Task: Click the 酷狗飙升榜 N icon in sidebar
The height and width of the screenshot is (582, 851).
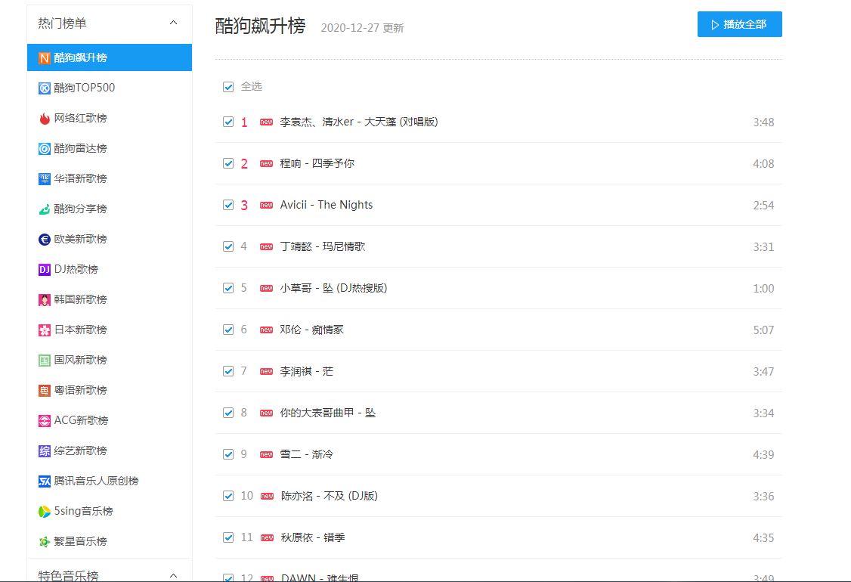Action: [x=45, y=57]
